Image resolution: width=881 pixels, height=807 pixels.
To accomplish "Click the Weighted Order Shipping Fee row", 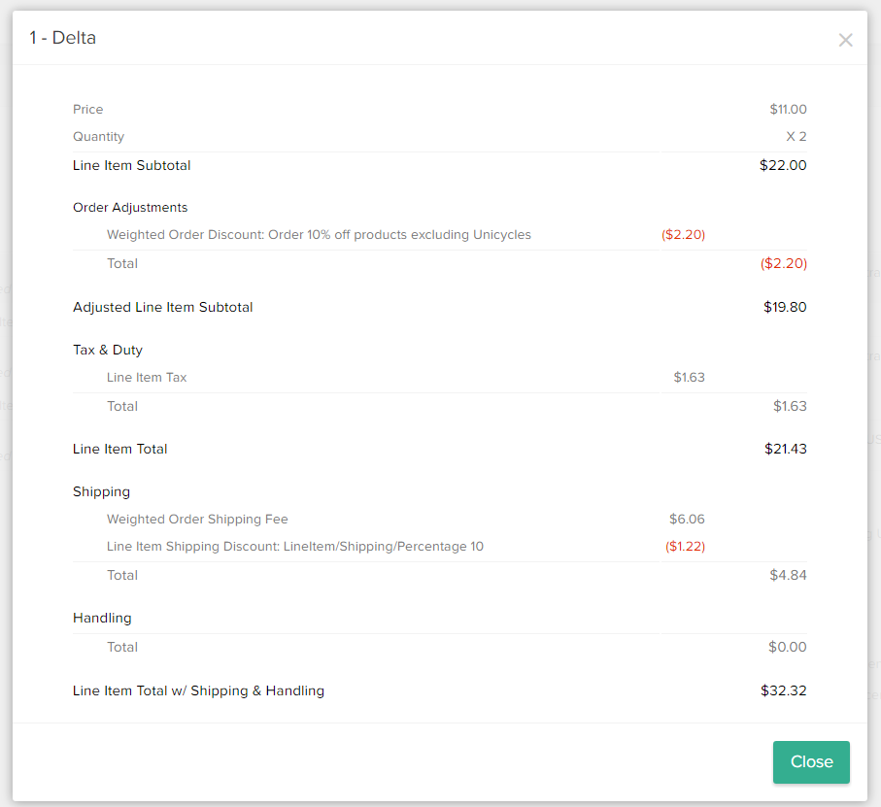I will [x=197, y=519].
